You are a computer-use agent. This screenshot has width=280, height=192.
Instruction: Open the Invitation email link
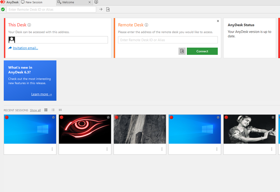[x=25, y=48]
